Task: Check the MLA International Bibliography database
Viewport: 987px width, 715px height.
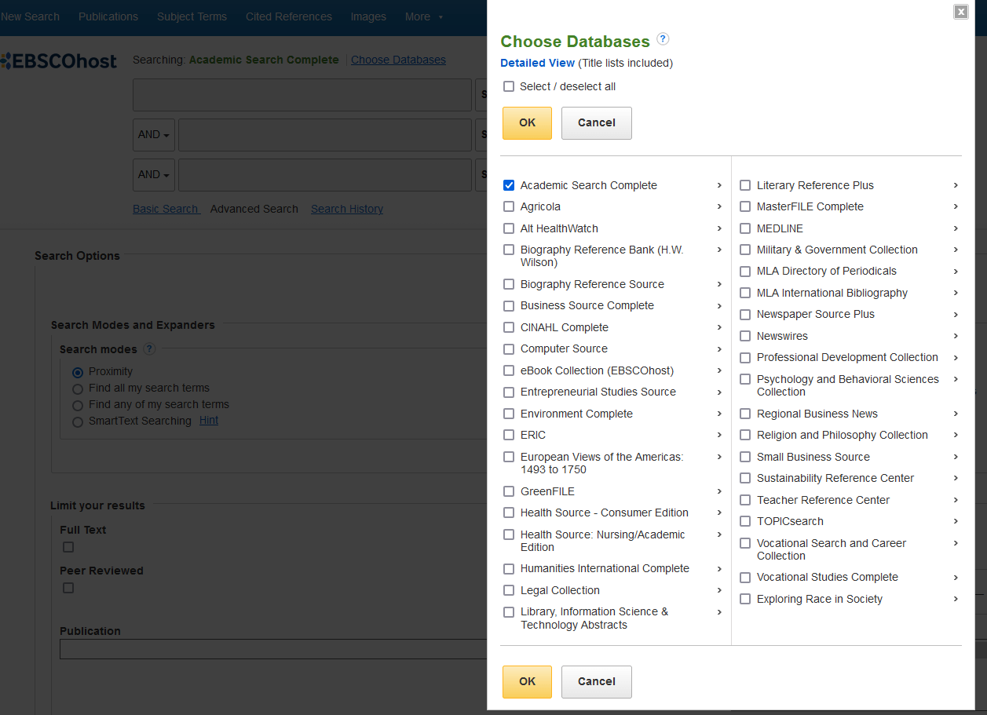Action: (745, 293)
